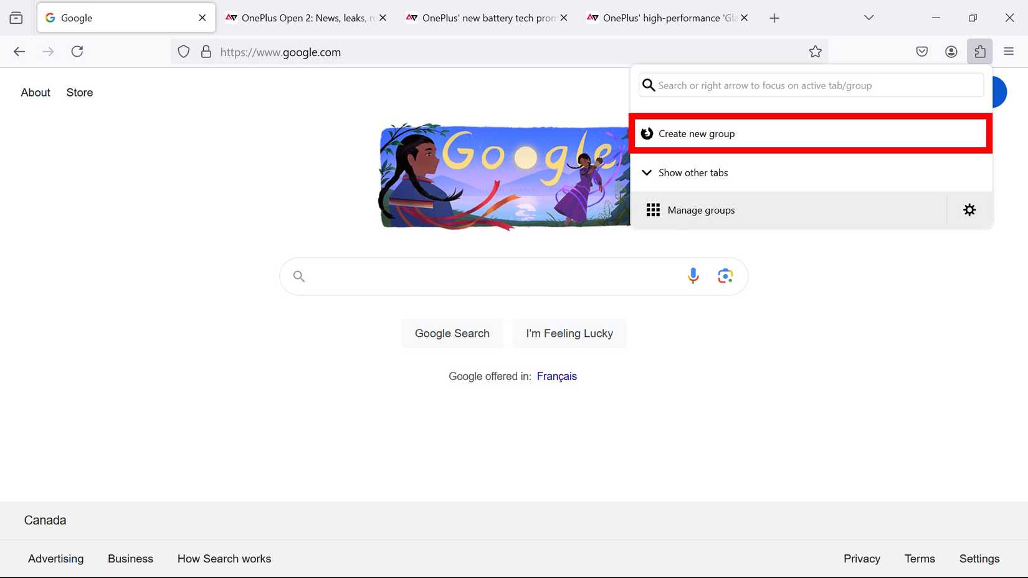Open Google Lens camera search icon
The height and width of the screenshot is (578, 1028).
725,275
